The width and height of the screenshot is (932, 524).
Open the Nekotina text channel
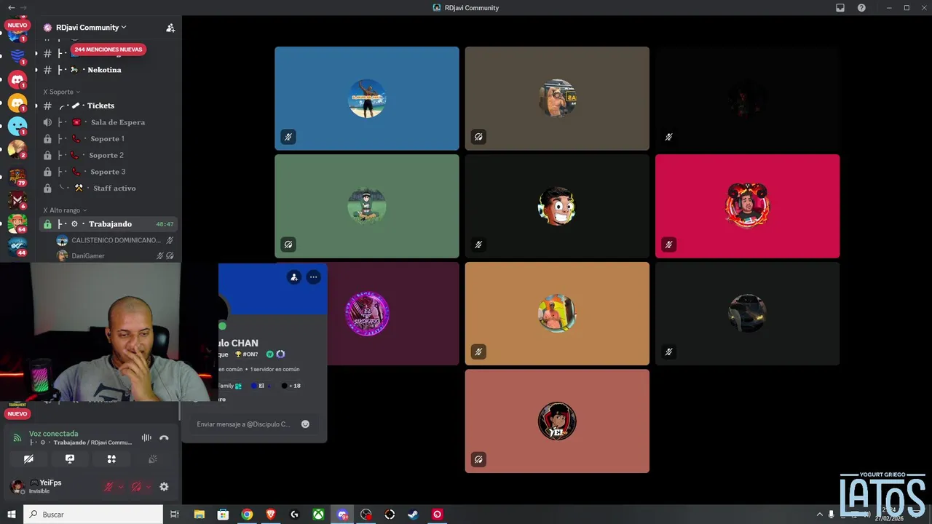click(108, 70)
